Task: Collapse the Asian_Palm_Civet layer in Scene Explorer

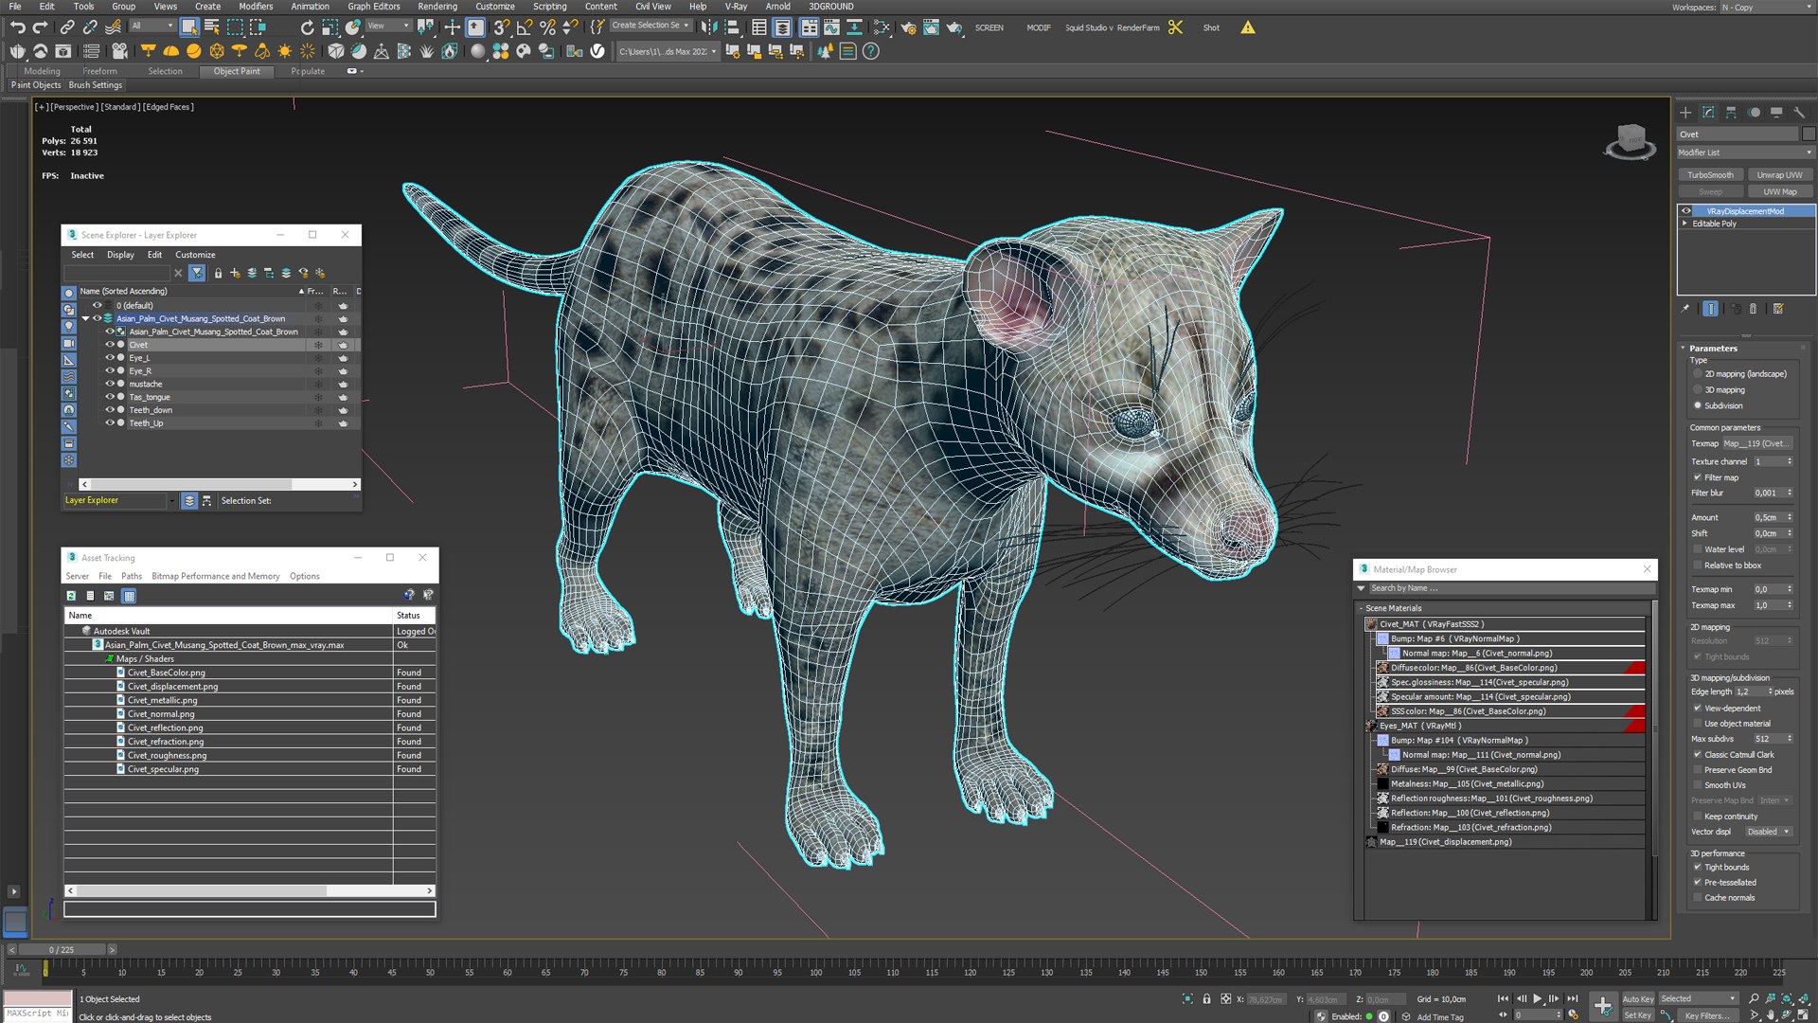Action: 86,319
